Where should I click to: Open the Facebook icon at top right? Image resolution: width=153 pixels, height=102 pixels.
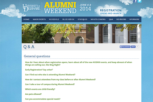135,1
